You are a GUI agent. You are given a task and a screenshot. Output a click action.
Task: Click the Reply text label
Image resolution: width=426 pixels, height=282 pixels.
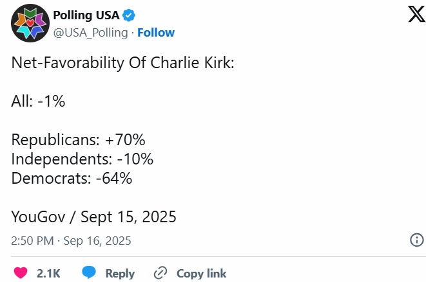point(120,274)
